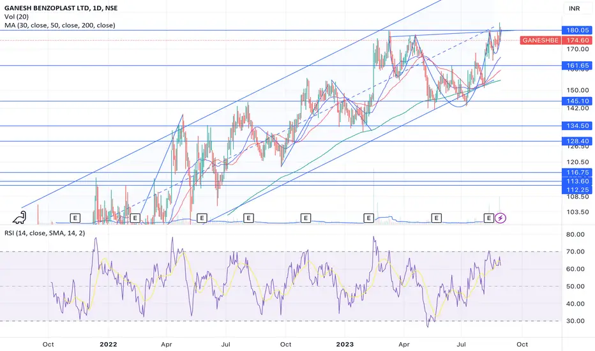
Task: Open the August 2023 earnings E marker
Action: tap(489, 218)
